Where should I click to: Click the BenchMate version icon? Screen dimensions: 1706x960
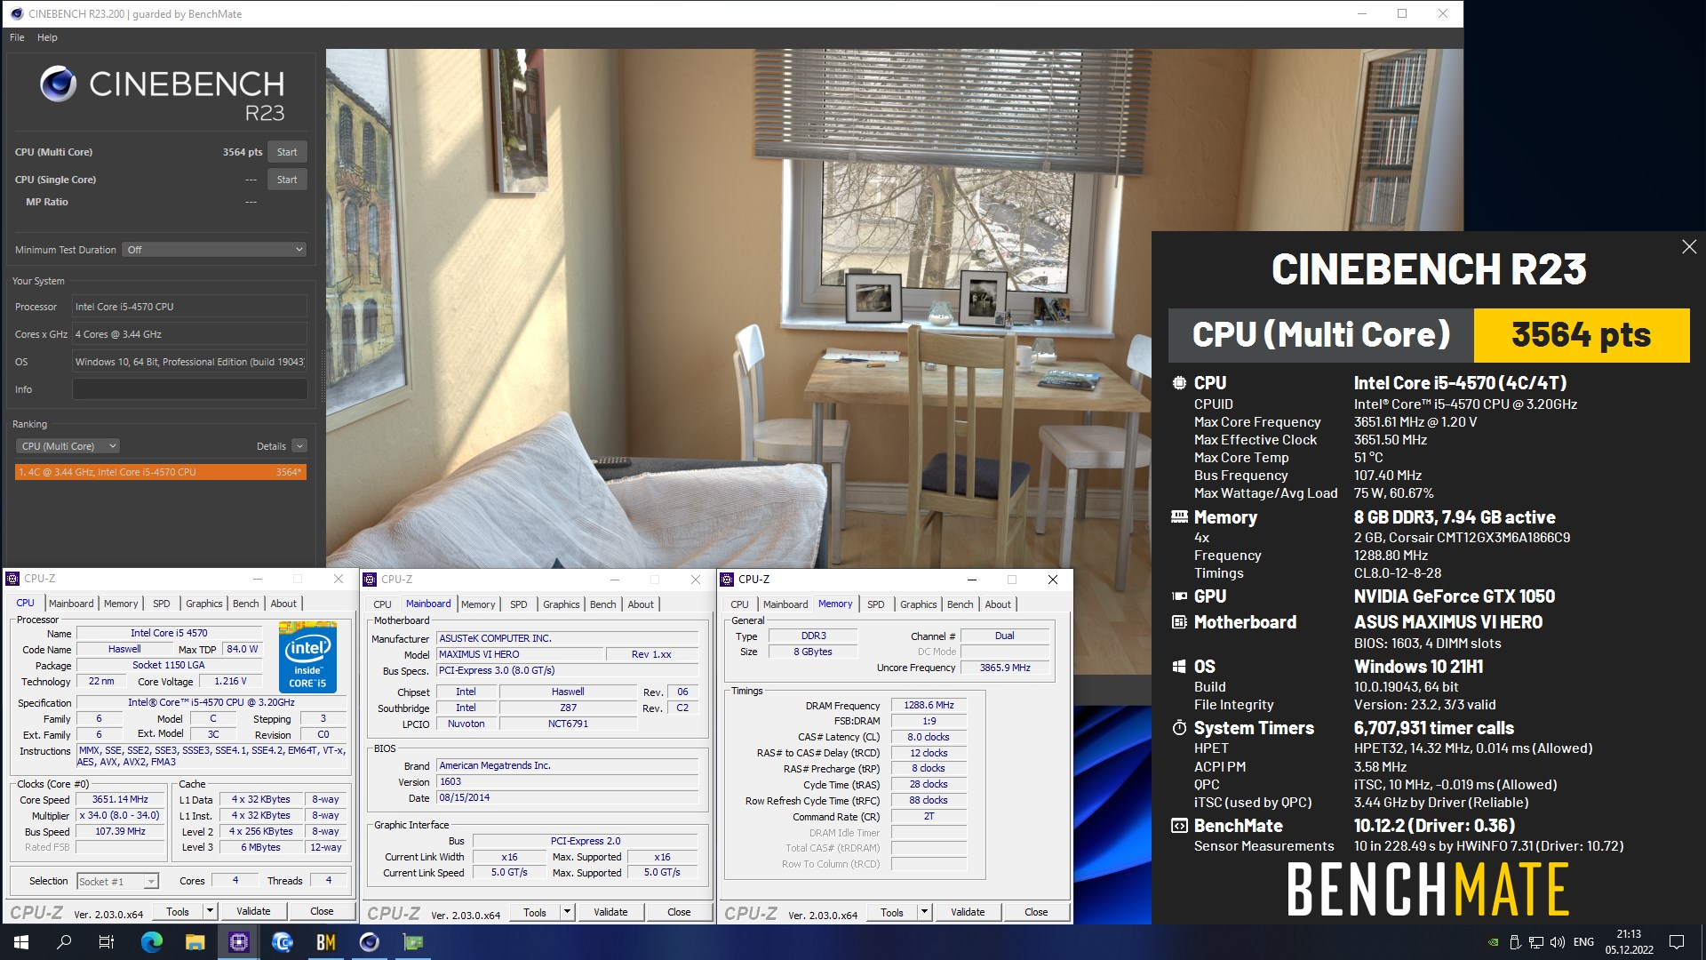[x=1179, y=826]
